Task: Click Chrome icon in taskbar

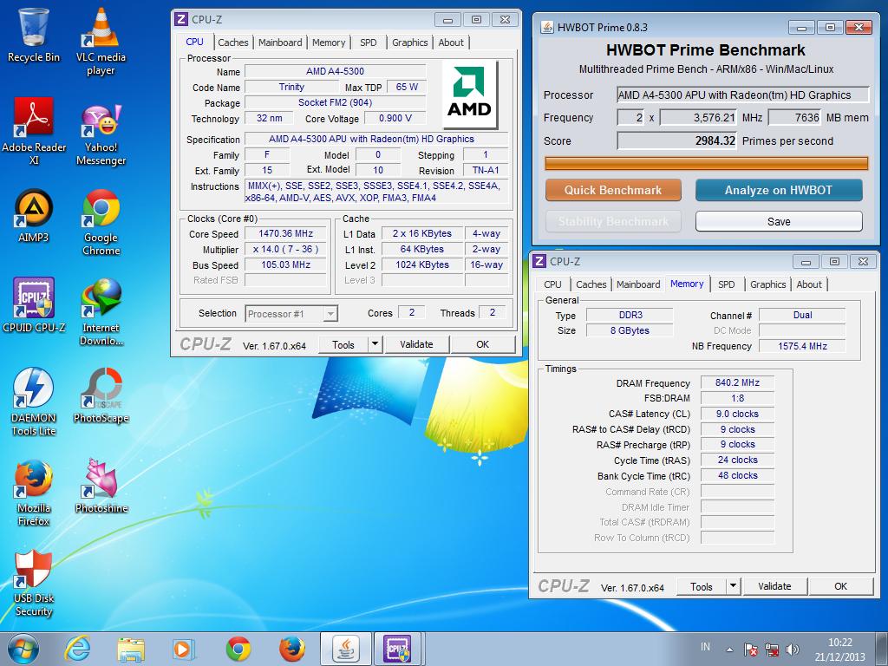Action: pyautogui.click(x=238, y=649)
